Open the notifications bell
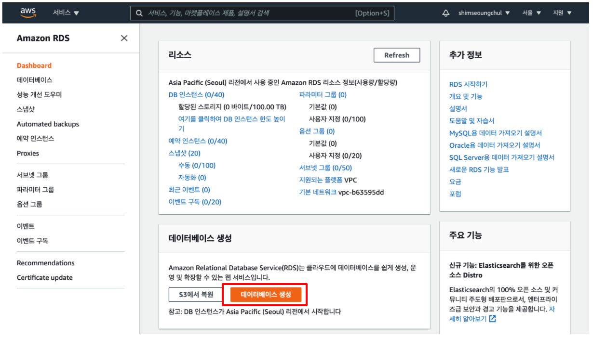The height and width of the screenshot is (338, 593). (x=446, y=13)
